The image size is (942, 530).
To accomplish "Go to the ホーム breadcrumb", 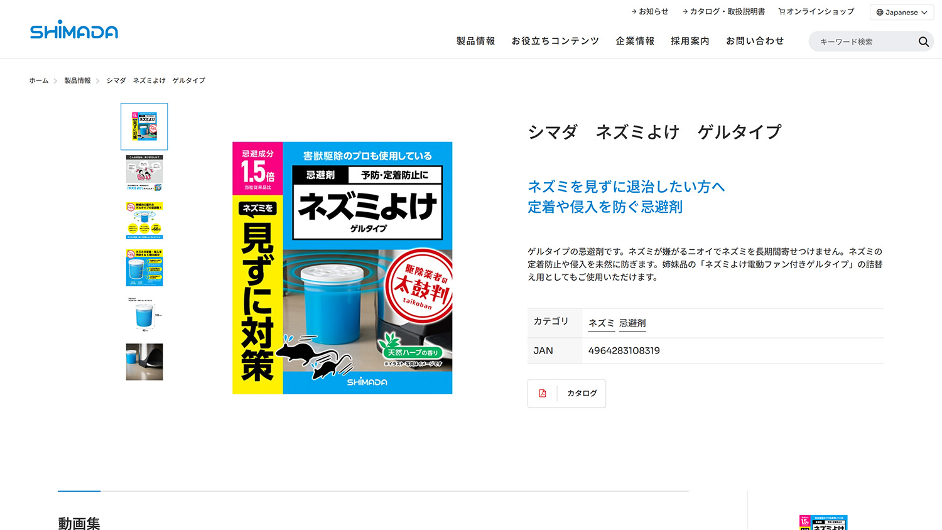I will coord(38,80).
